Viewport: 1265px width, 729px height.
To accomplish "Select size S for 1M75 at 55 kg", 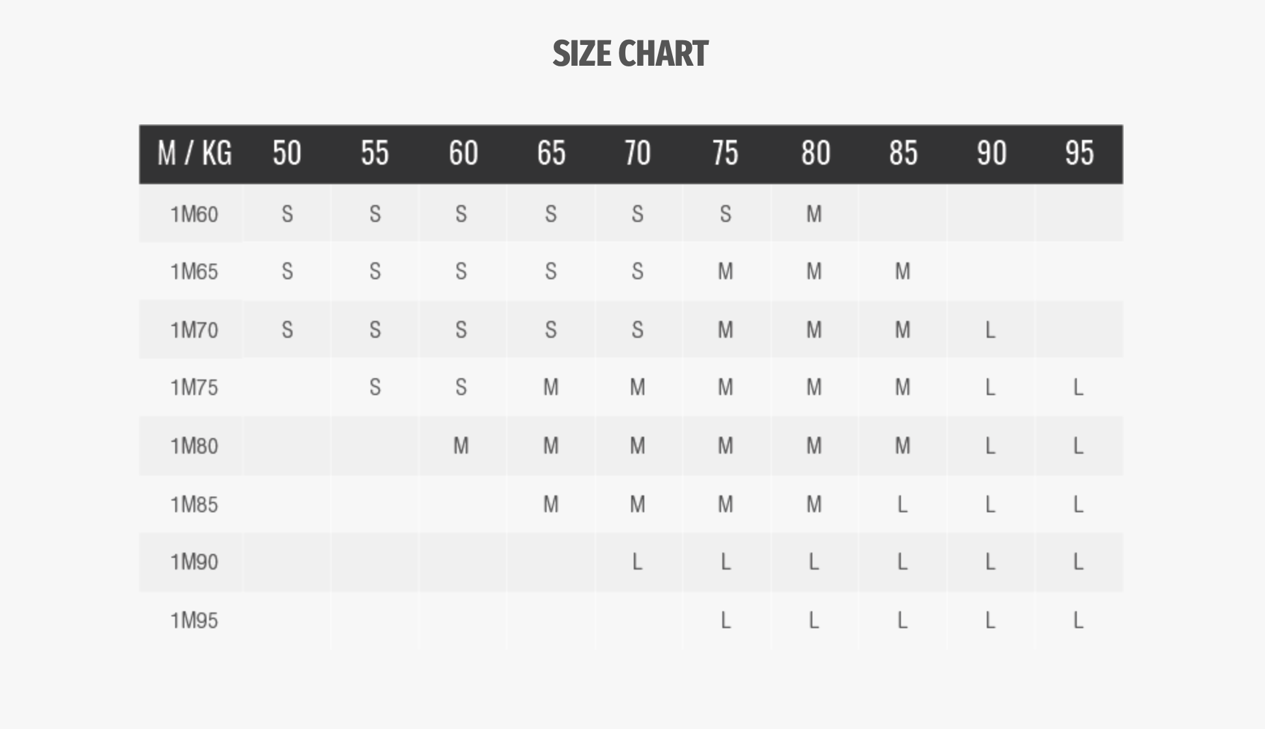I will [375, 388].
